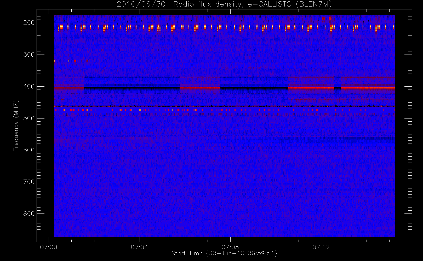Click the 500 frequency tick label

click(29, 118)
